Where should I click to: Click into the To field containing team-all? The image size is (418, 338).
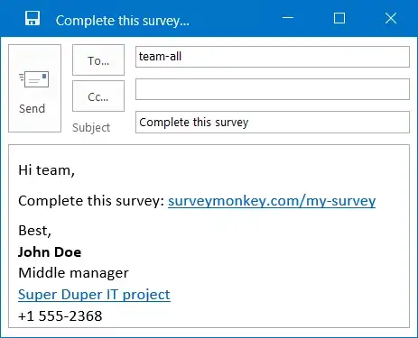tap(273, 57)
